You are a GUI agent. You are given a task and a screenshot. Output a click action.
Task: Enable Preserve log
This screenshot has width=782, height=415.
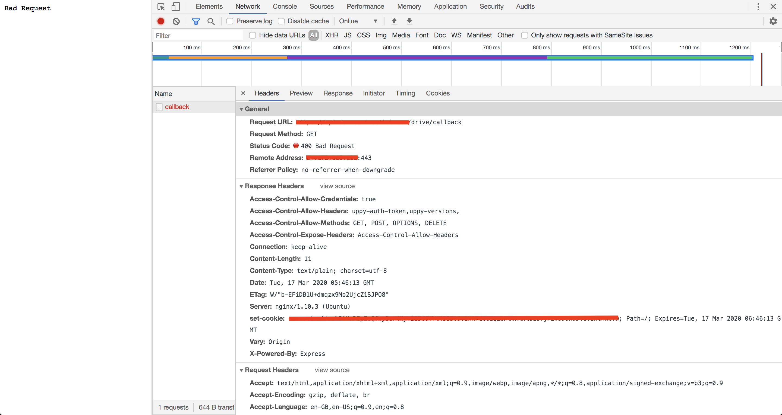pyautogui.click(x=229, y=21)
